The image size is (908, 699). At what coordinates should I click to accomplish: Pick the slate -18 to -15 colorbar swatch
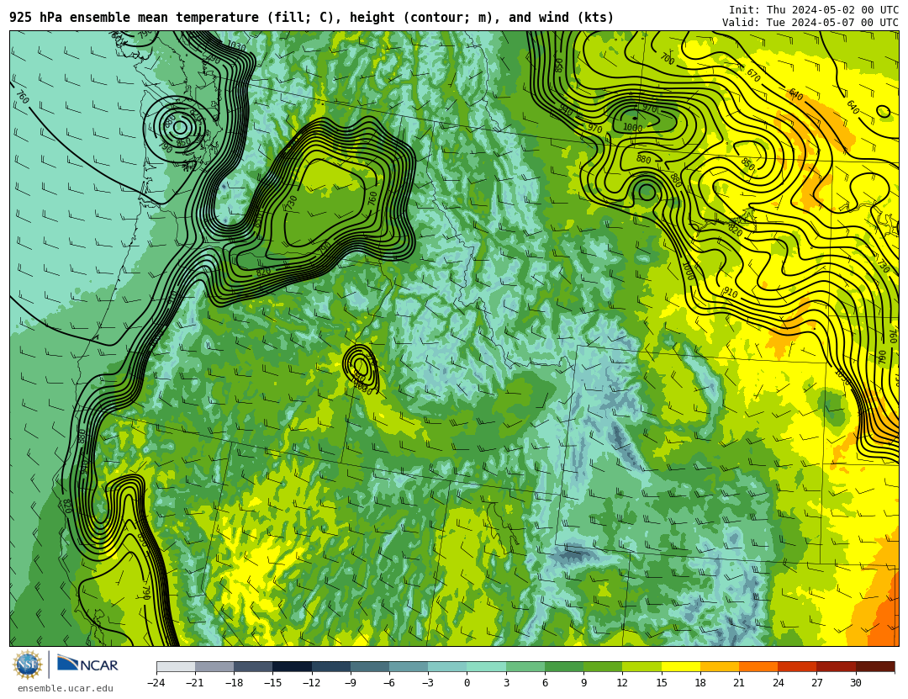(254, 666)
